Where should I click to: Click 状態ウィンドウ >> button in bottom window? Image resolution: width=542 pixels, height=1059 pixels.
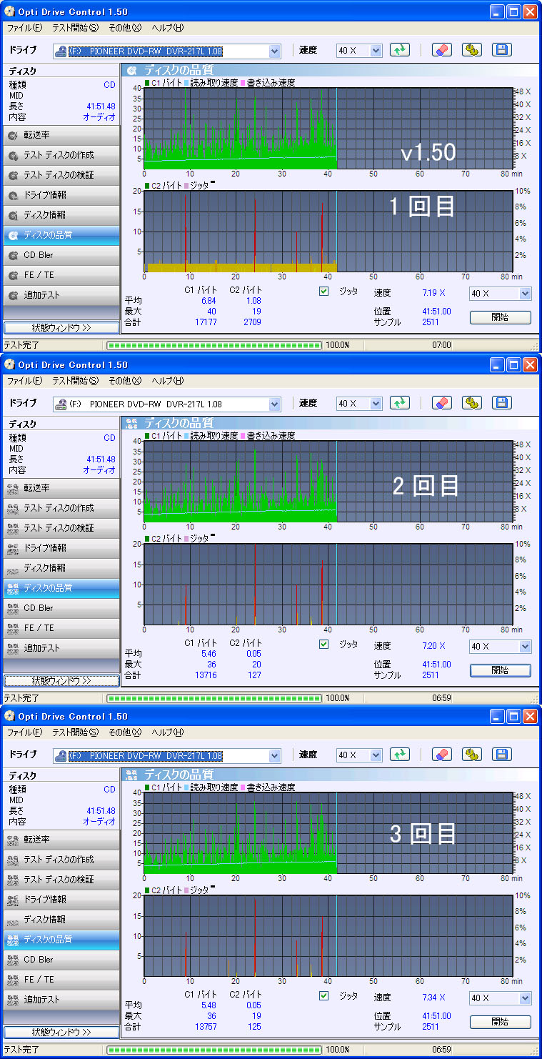pos(61,1032)
